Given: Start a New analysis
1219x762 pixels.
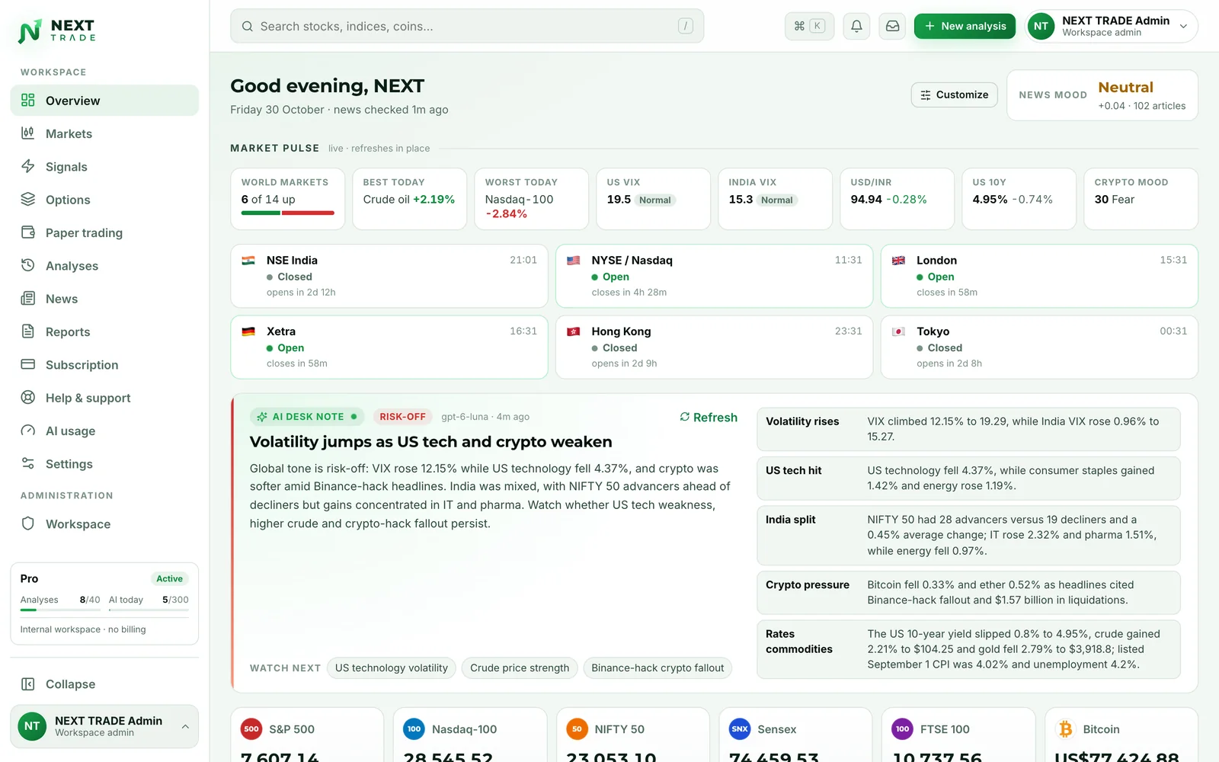Looking at the screenshot, I should point(965,26).
